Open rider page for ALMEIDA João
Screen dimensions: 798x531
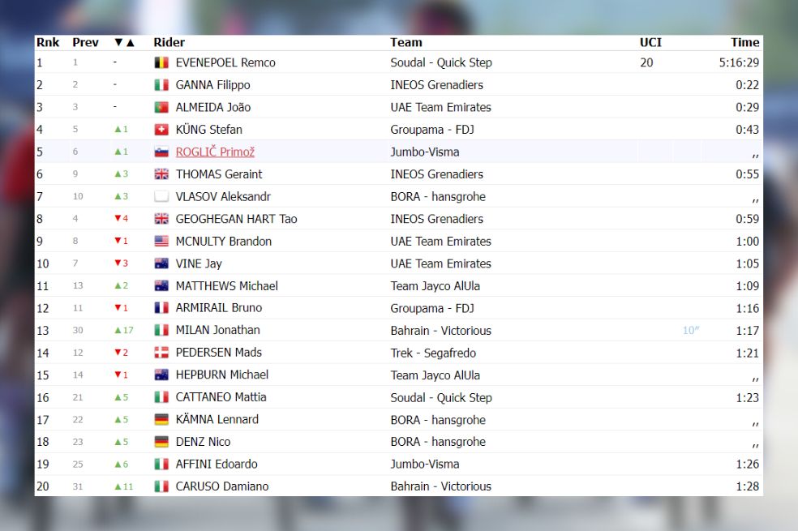click(x=213, y=107)
